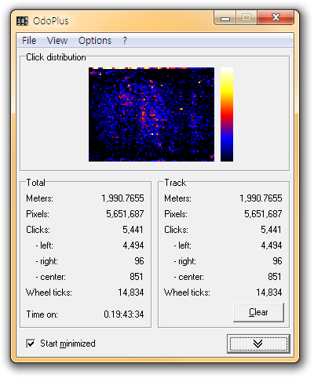This screenshot has width=314, height=378.
Task: Click the "Track" group label
Action: click(175, 183)
